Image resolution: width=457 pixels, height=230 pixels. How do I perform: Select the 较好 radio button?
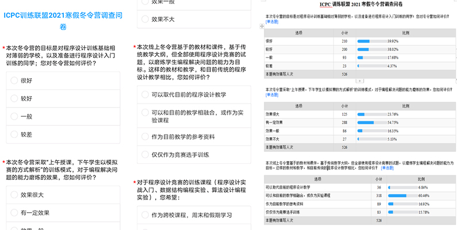coord(14,98)
